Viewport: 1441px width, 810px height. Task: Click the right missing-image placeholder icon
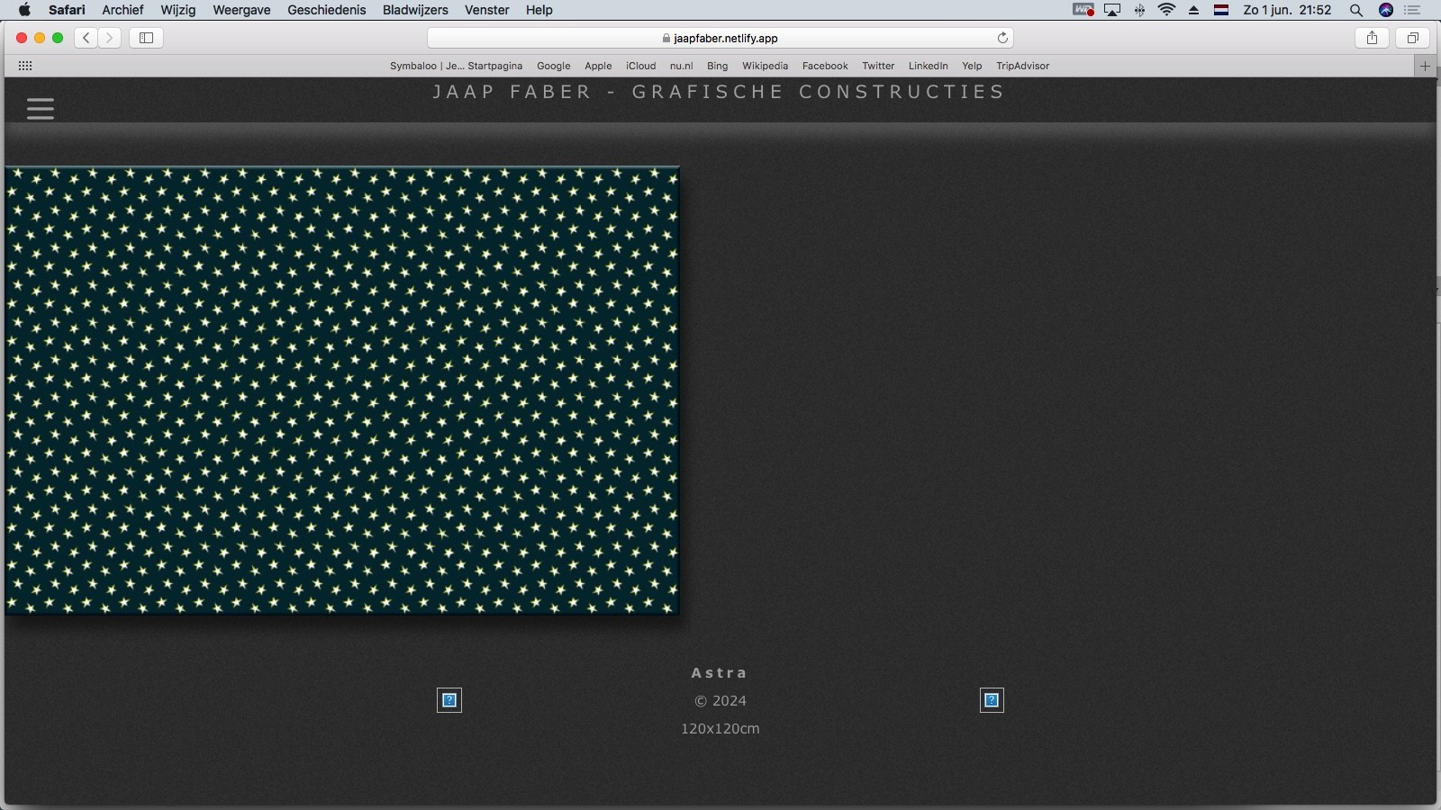pyautogui.click(x=992, y=700)
